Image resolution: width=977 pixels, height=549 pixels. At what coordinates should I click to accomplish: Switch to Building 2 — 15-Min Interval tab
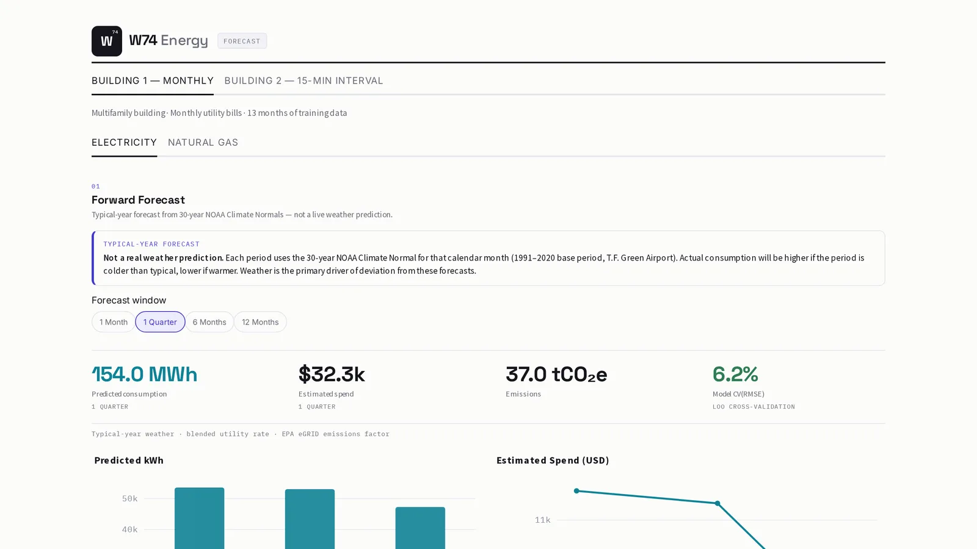point(303,81)
